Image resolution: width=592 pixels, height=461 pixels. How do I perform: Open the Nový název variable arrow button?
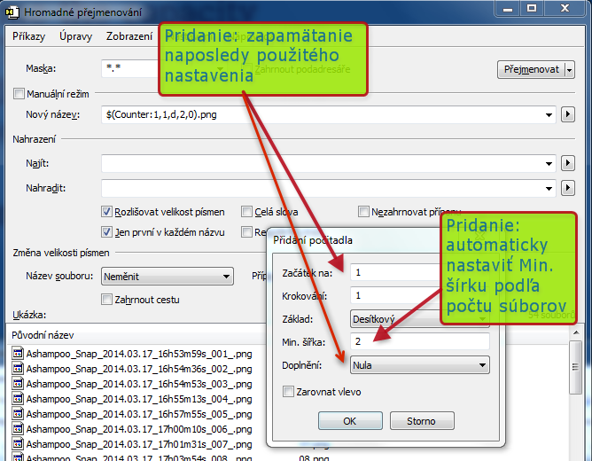coord(568,114)
